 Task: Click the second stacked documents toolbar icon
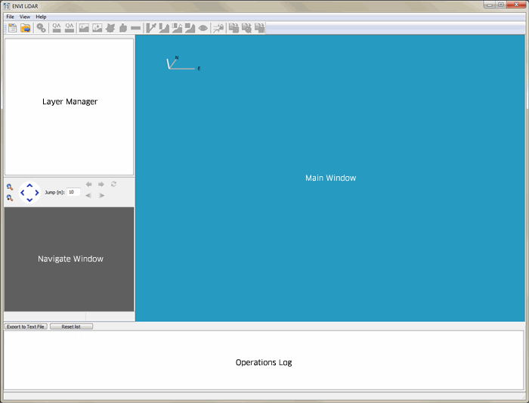[246, 28]
